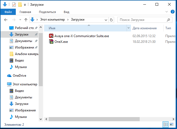Switch to the Главная ribbon tab

pyautogui.click(x=25, y=12)
